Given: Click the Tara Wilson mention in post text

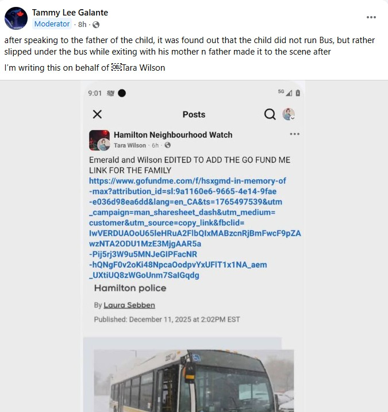Looking at the screenshot, I should click(145, 68).
